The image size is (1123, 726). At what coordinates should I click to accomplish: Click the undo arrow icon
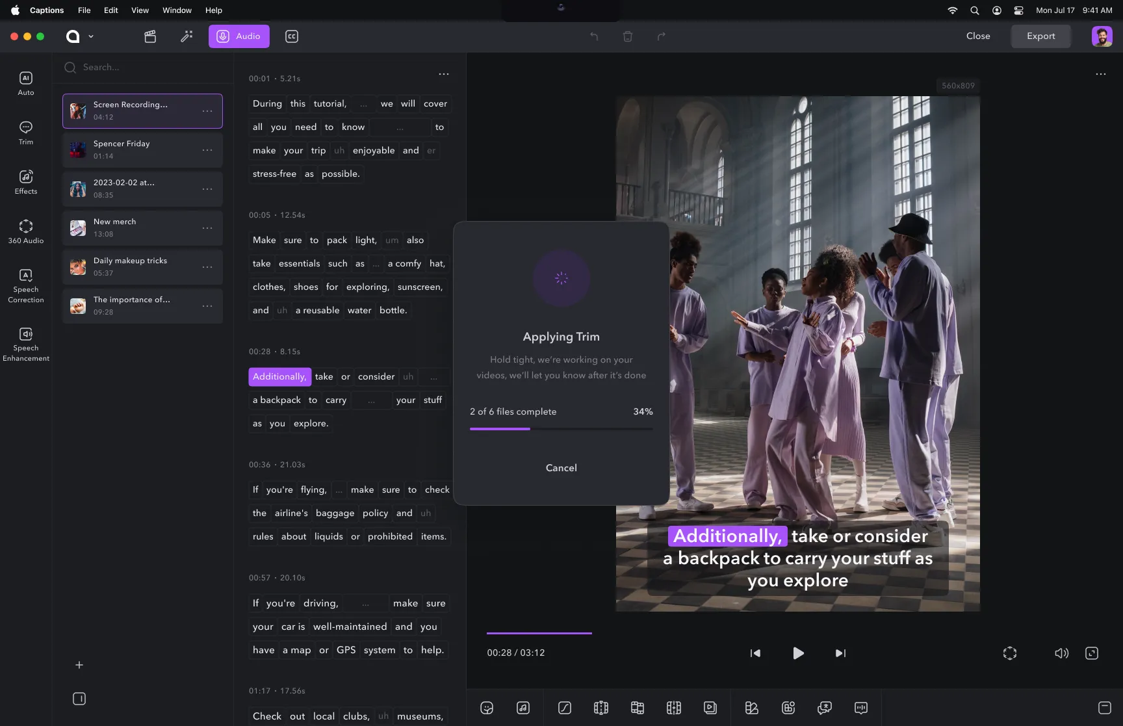coord(593,36)
